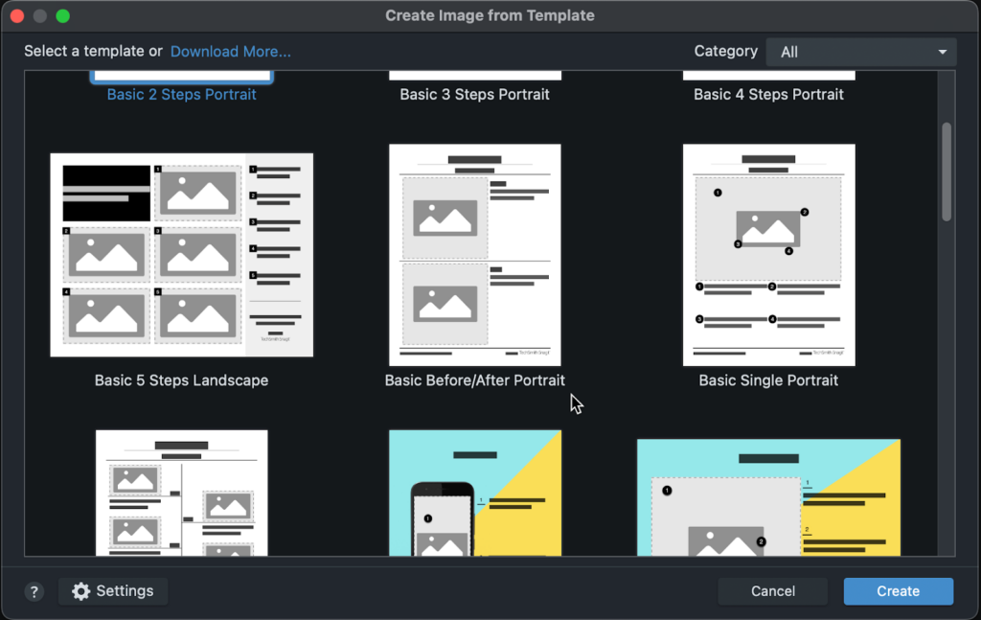Screen dimensions: 981x620
Task: Click the Basic 4 Steps Portrait label
Action: coord(768,95)
